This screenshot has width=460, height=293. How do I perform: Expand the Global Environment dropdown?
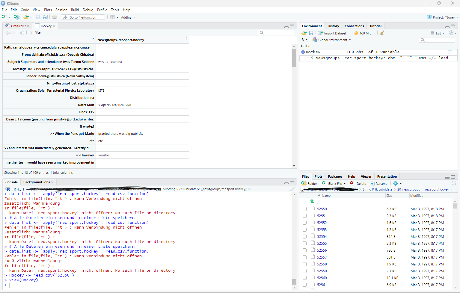click(x=331, y=40)
